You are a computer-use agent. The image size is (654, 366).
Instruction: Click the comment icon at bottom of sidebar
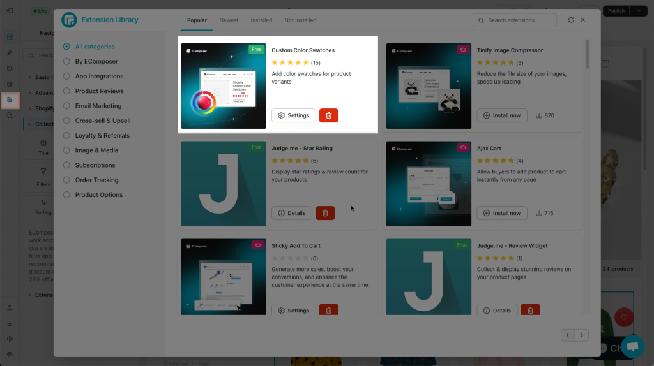pyautogui.click(x=10, y=355)
